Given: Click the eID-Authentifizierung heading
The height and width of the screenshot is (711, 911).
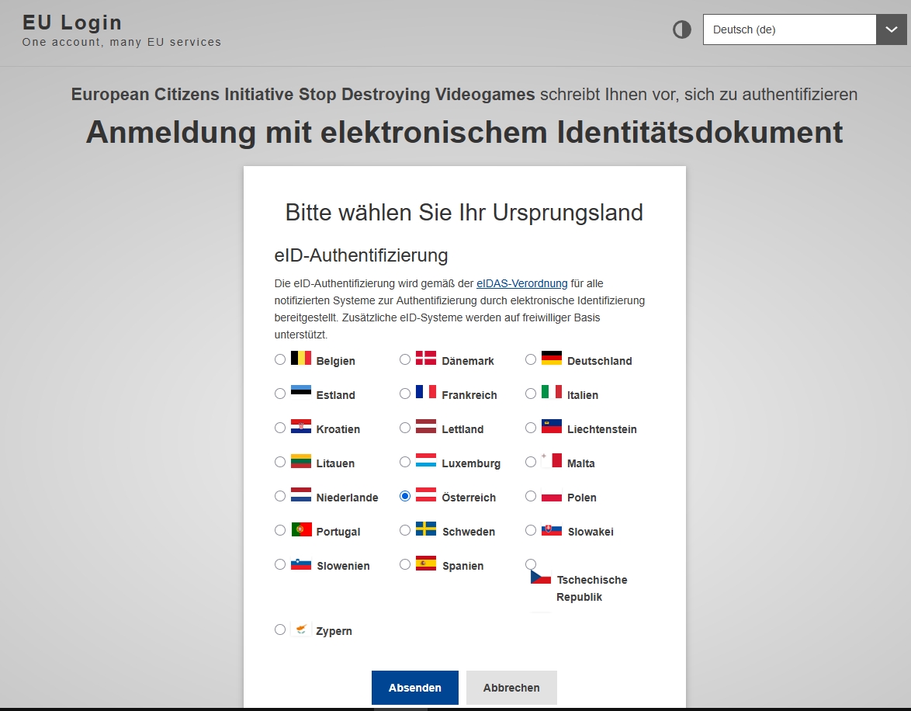Looking at the screenshot, I should pos(361,255).
